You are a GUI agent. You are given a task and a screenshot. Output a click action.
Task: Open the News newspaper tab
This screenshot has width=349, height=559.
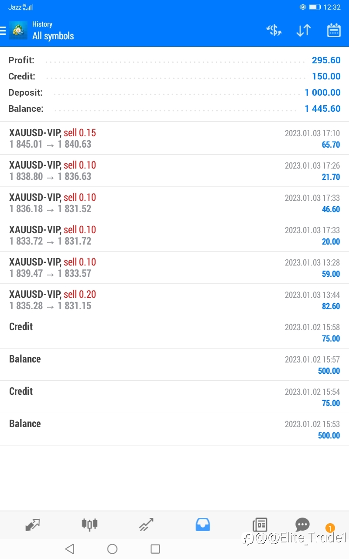260,524
